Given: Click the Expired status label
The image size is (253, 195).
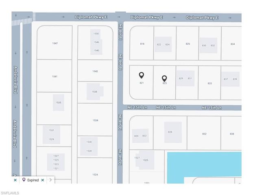Looking at the screenshot, I should click(x=33, y=180).
